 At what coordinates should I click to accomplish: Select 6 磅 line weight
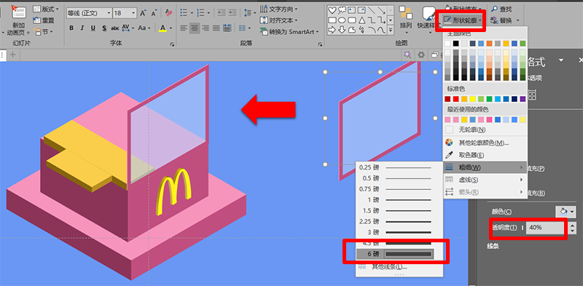[x=395, y=254]
